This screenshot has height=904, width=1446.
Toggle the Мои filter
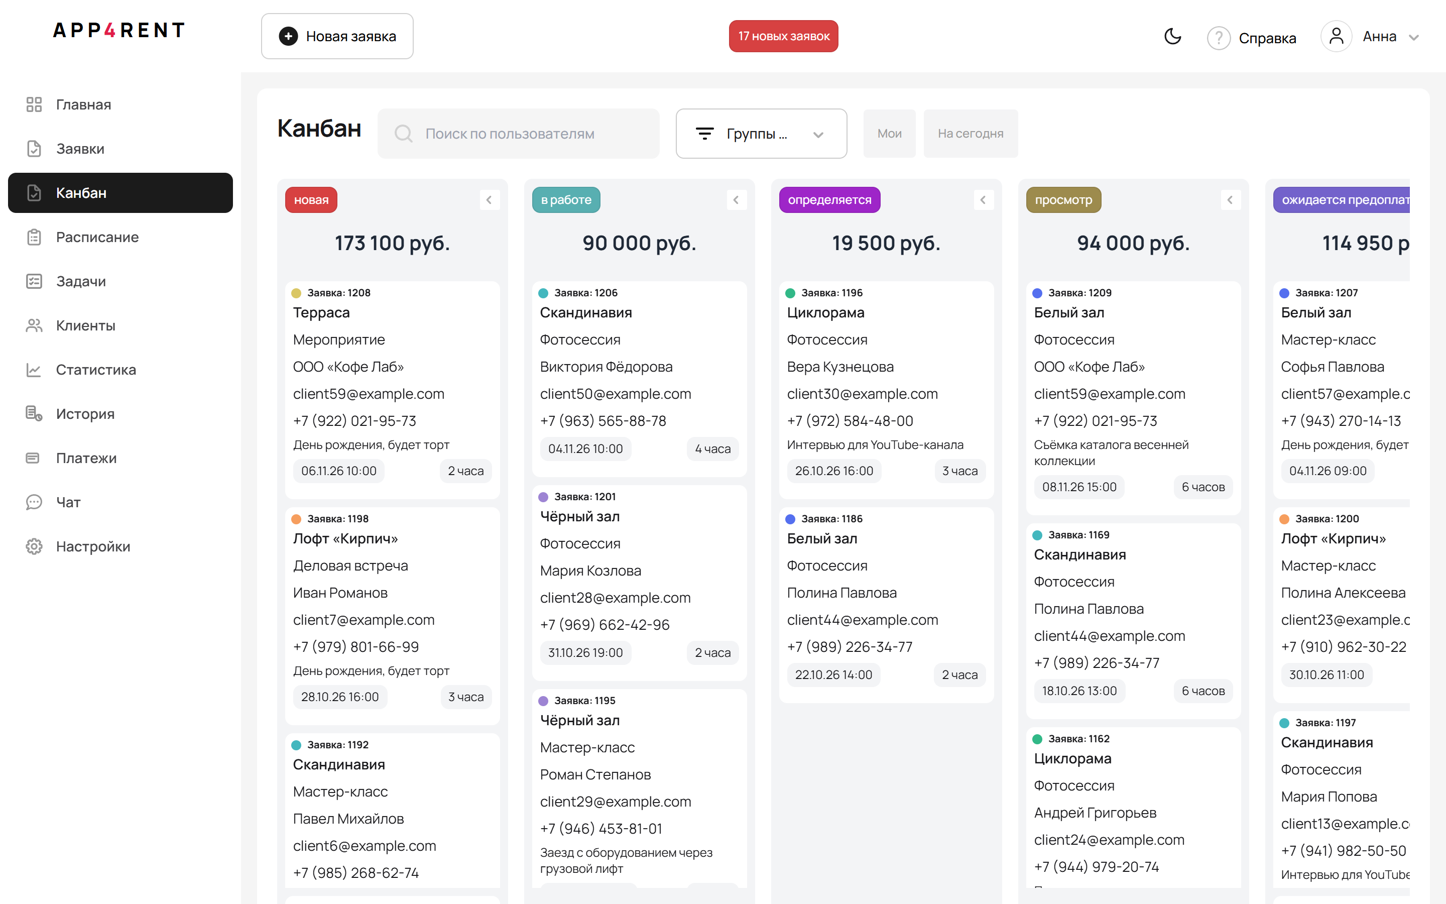889,133
